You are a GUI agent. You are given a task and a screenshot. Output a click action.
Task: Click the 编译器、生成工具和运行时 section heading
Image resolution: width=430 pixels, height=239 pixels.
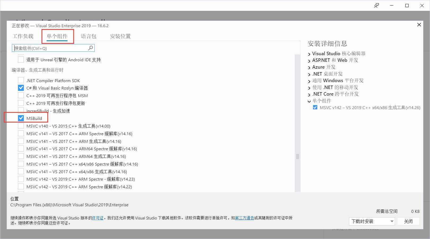(38, 70)
